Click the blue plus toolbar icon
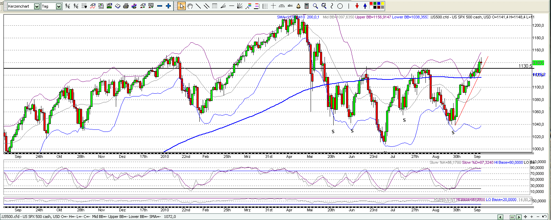This screenshot has height=220, width=551. point(168,6)
